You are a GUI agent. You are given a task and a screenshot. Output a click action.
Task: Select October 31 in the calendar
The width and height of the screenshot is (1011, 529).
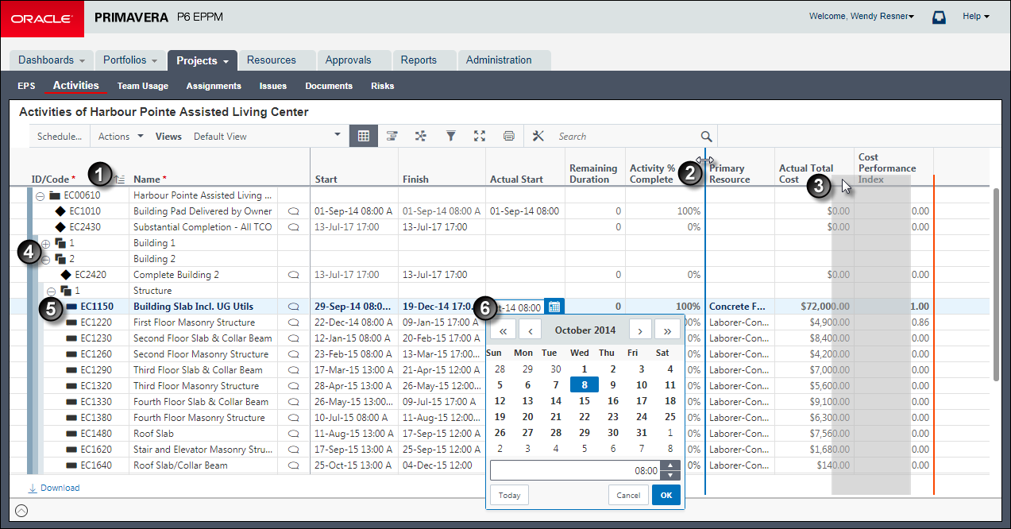642,433
